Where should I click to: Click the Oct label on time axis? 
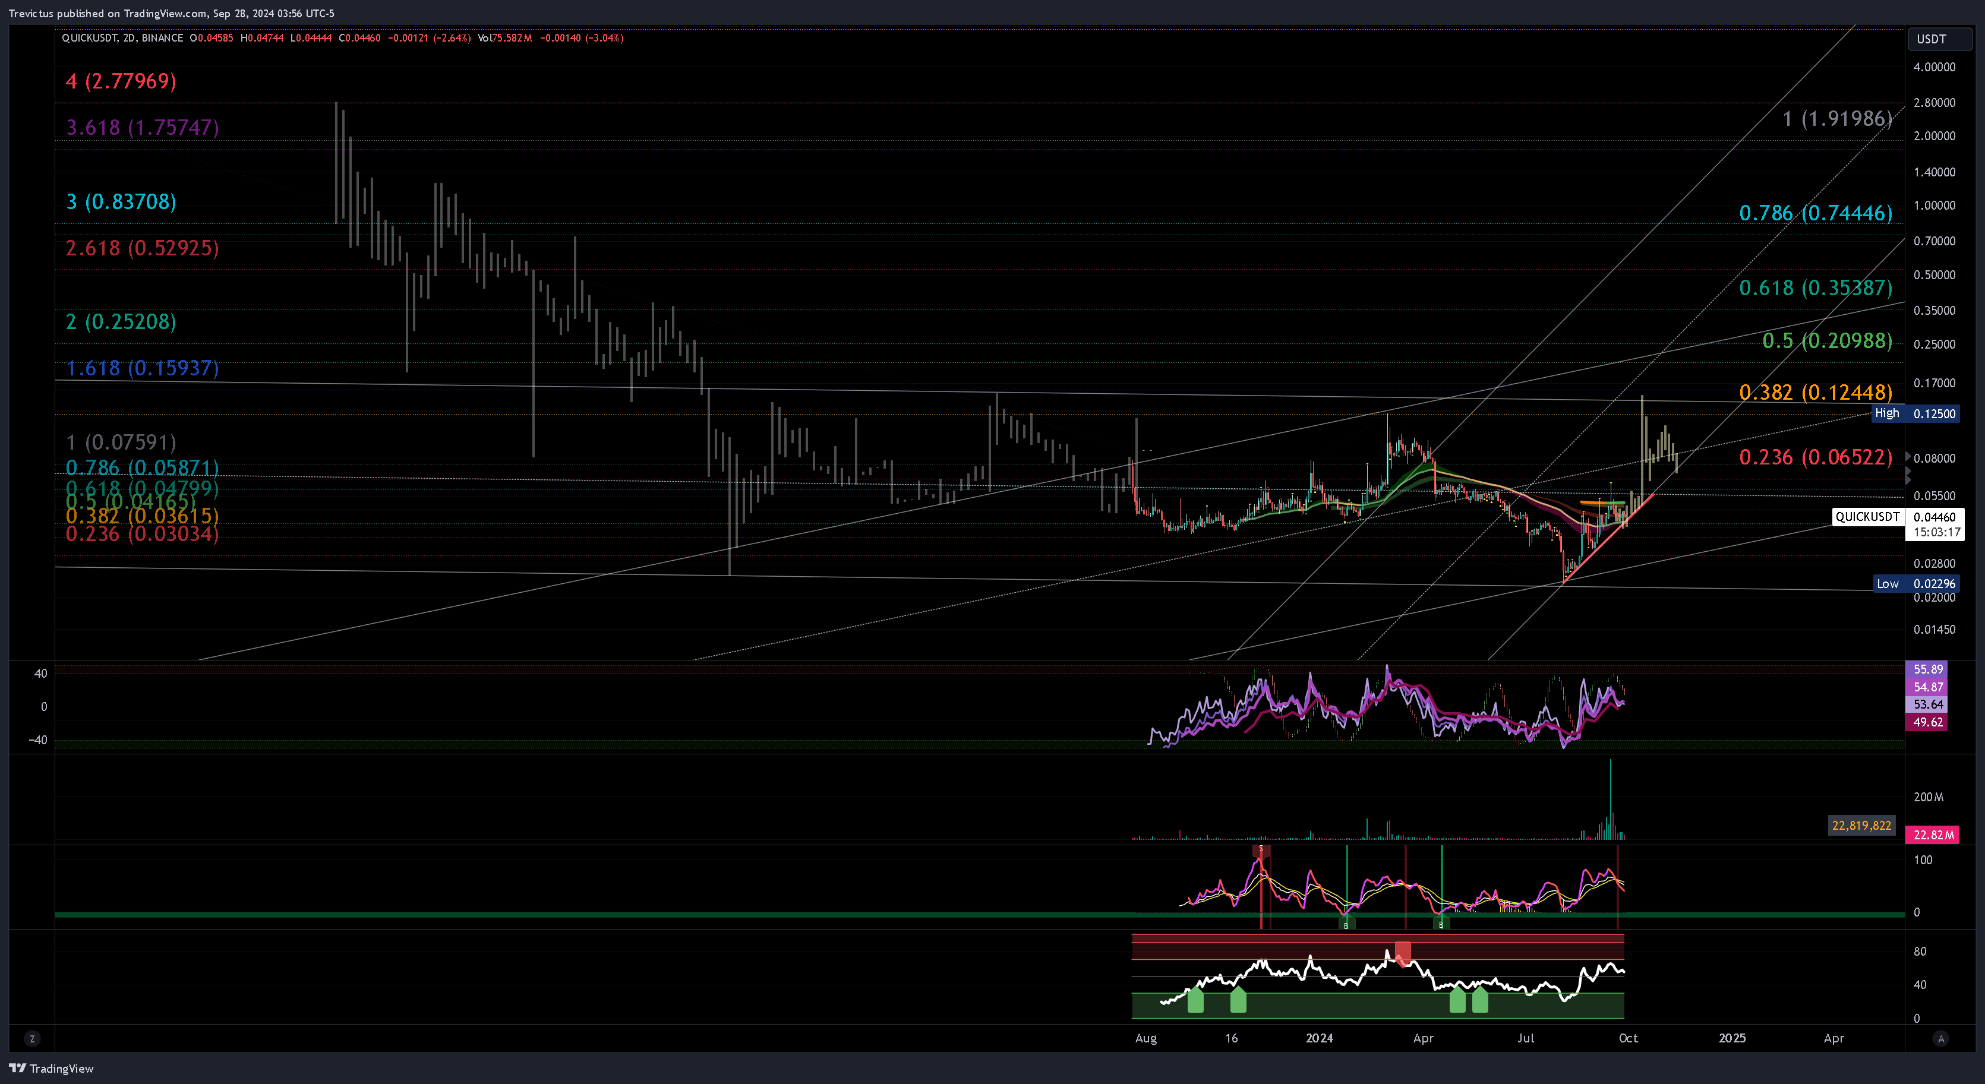[1629, 1038]
